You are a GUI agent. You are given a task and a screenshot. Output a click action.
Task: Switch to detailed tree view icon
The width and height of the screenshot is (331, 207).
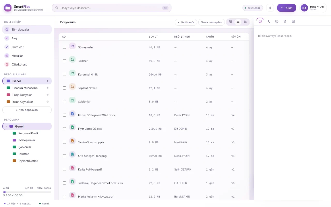pyautogui.click(x=245, y=22)
